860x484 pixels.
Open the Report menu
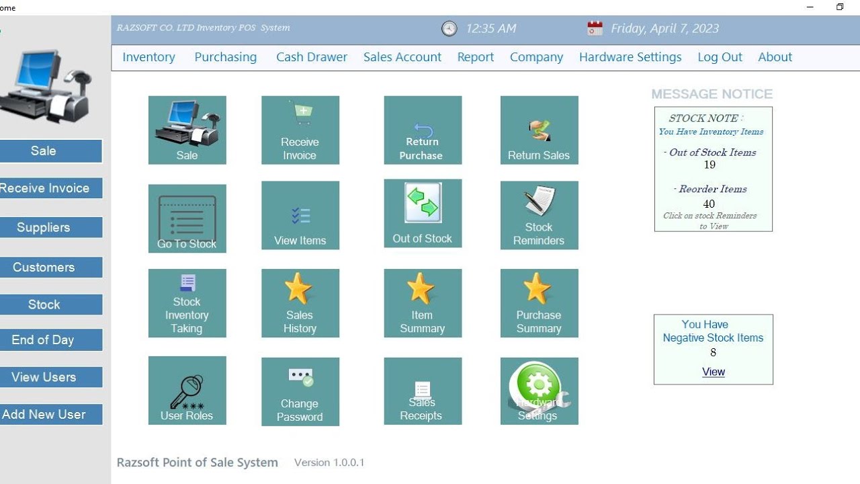pyautogui.click(x=476, y=57)
